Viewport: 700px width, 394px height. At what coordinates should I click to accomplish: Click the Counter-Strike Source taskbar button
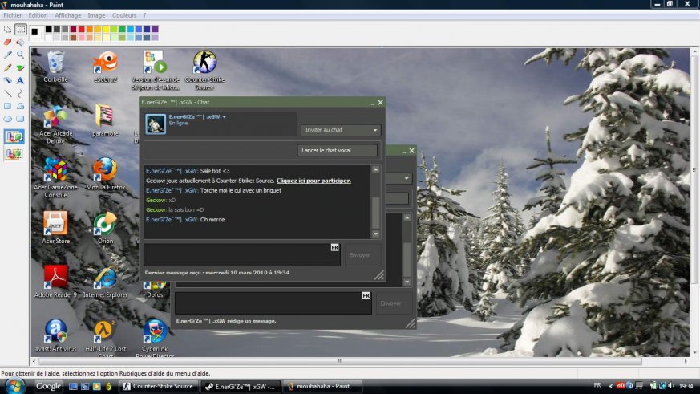(158, 386)
